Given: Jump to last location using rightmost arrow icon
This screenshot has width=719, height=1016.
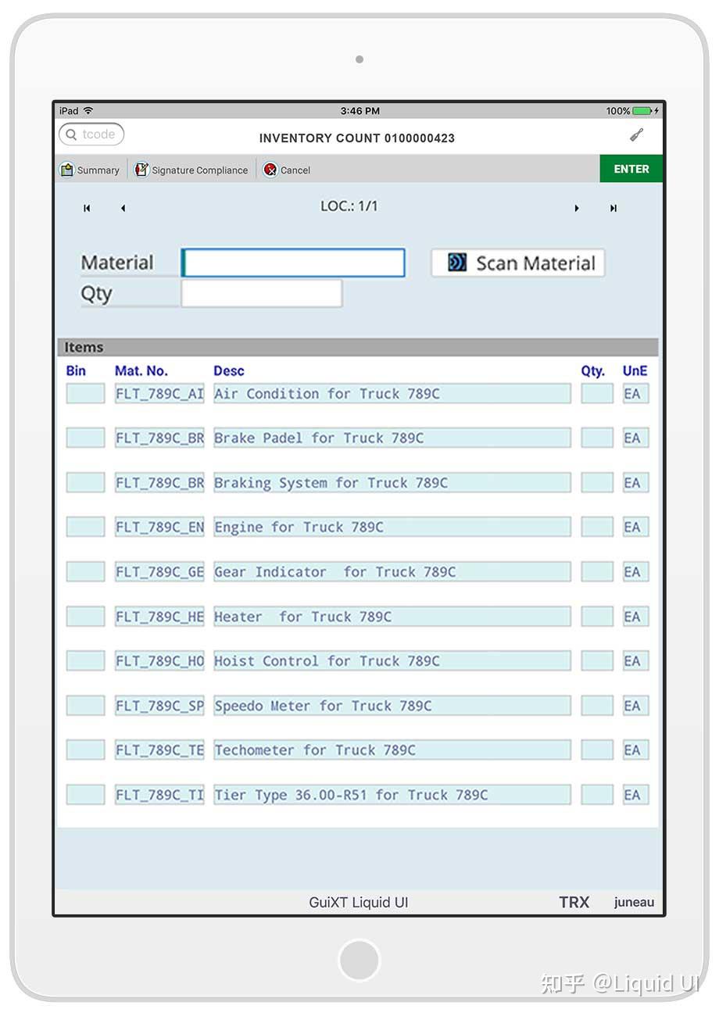Looking at the screenshot, I should (613, 208).
